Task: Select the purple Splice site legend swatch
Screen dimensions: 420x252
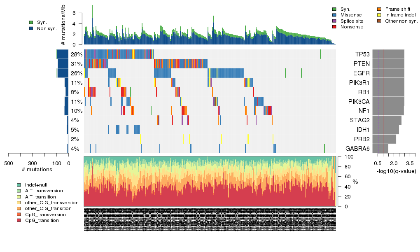Action: tap(334, 21)
